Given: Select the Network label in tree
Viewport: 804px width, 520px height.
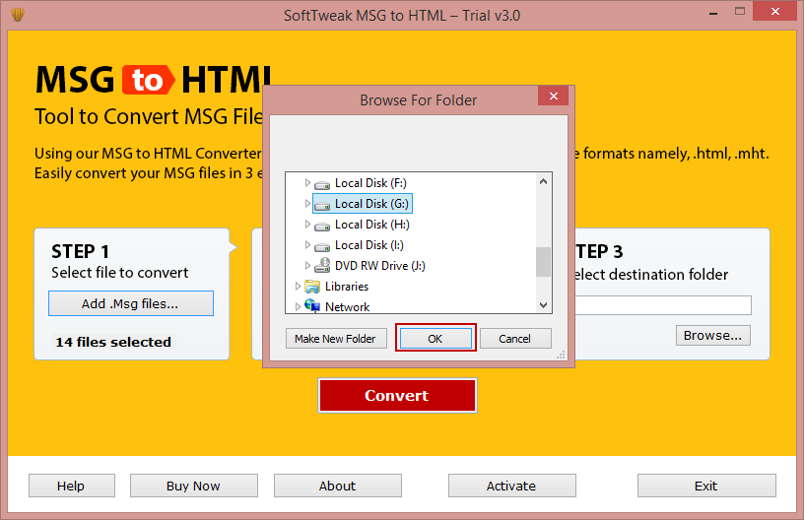Looking at the screenshot, I should [347, 307].
